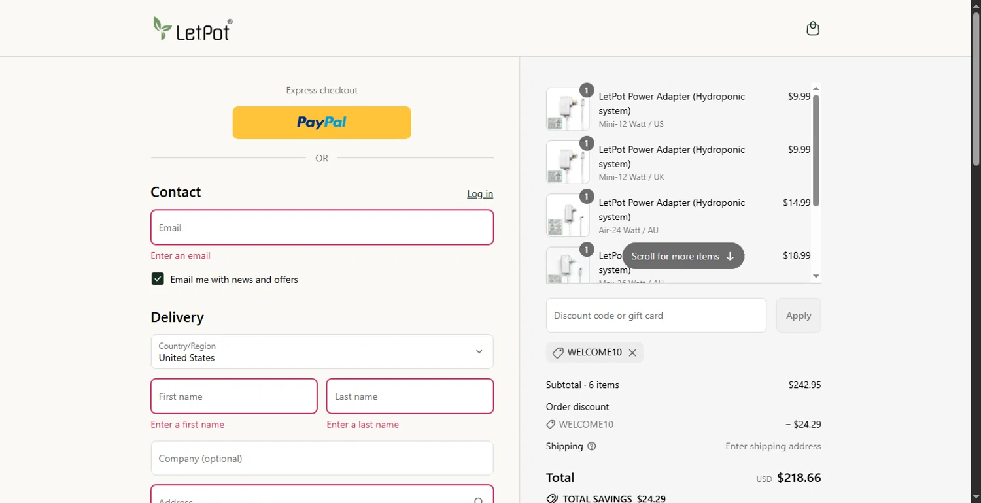Click the Enter shipping address text

point(773,446)
